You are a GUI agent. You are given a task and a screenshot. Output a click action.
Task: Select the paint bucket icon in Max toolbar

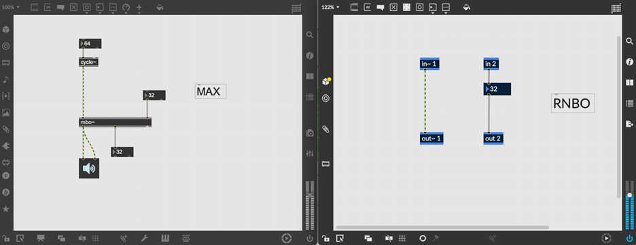160,7
